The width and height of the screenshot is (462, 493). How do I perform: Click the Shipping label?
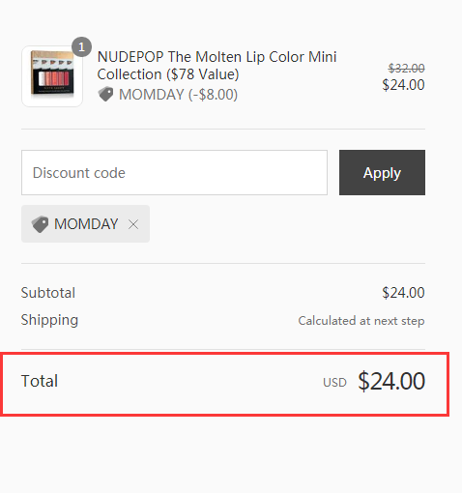tap(49, 320)
